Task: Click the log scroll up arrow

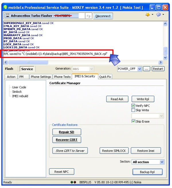Action: 165,24
